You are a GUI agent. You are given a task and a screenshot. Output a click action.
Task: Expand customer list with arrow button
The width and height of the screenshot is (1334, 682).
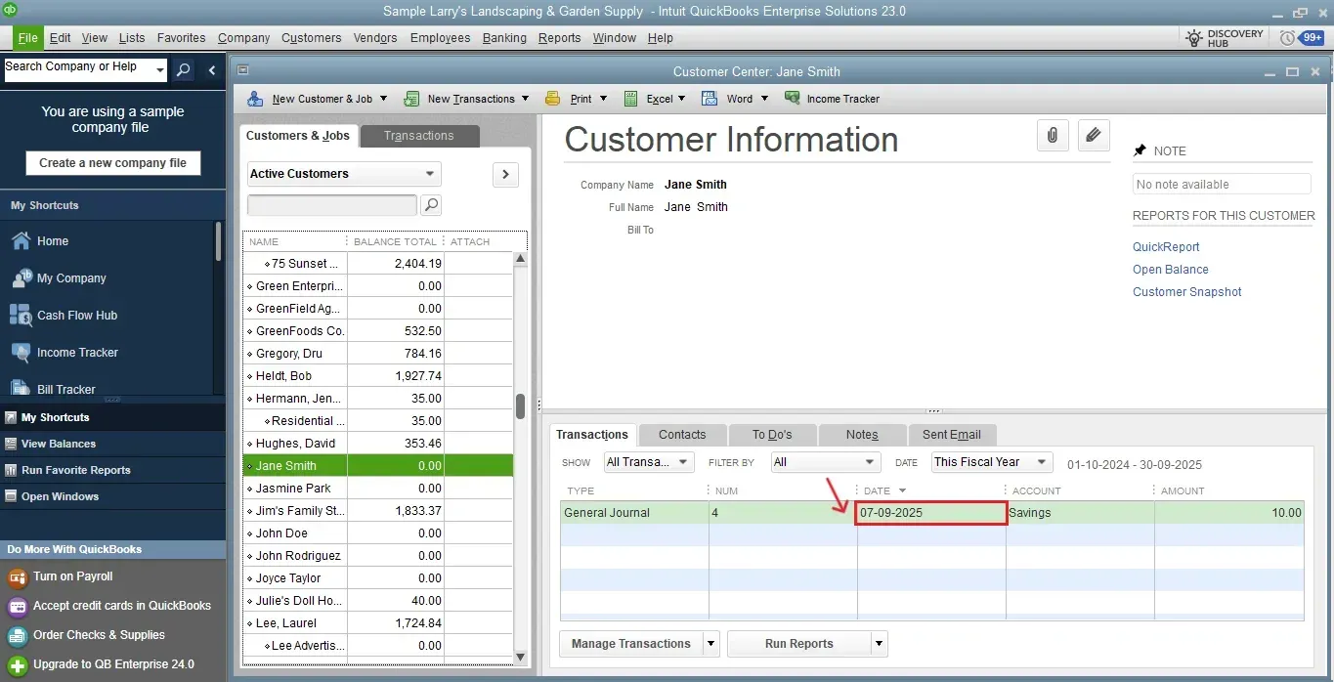pos(504,175)
